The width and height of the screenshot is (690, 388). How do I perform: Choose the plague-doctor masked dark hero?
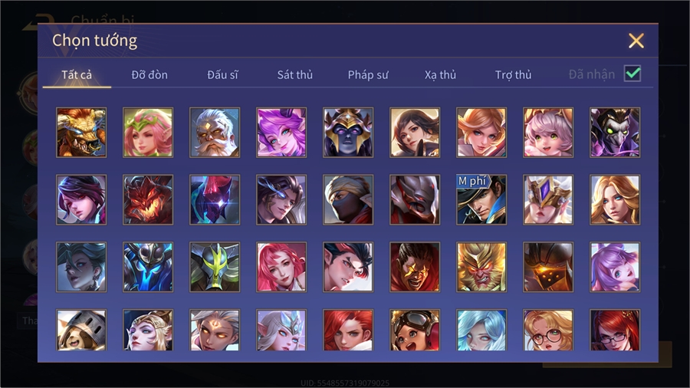point(615,133)
